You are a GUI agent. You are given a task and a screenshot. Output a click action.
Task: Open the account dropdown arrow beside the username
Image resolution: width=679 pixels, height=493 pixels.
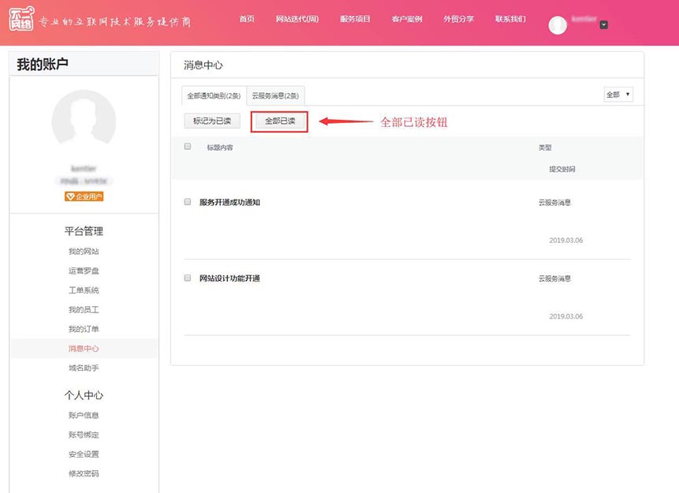(603, 25)
